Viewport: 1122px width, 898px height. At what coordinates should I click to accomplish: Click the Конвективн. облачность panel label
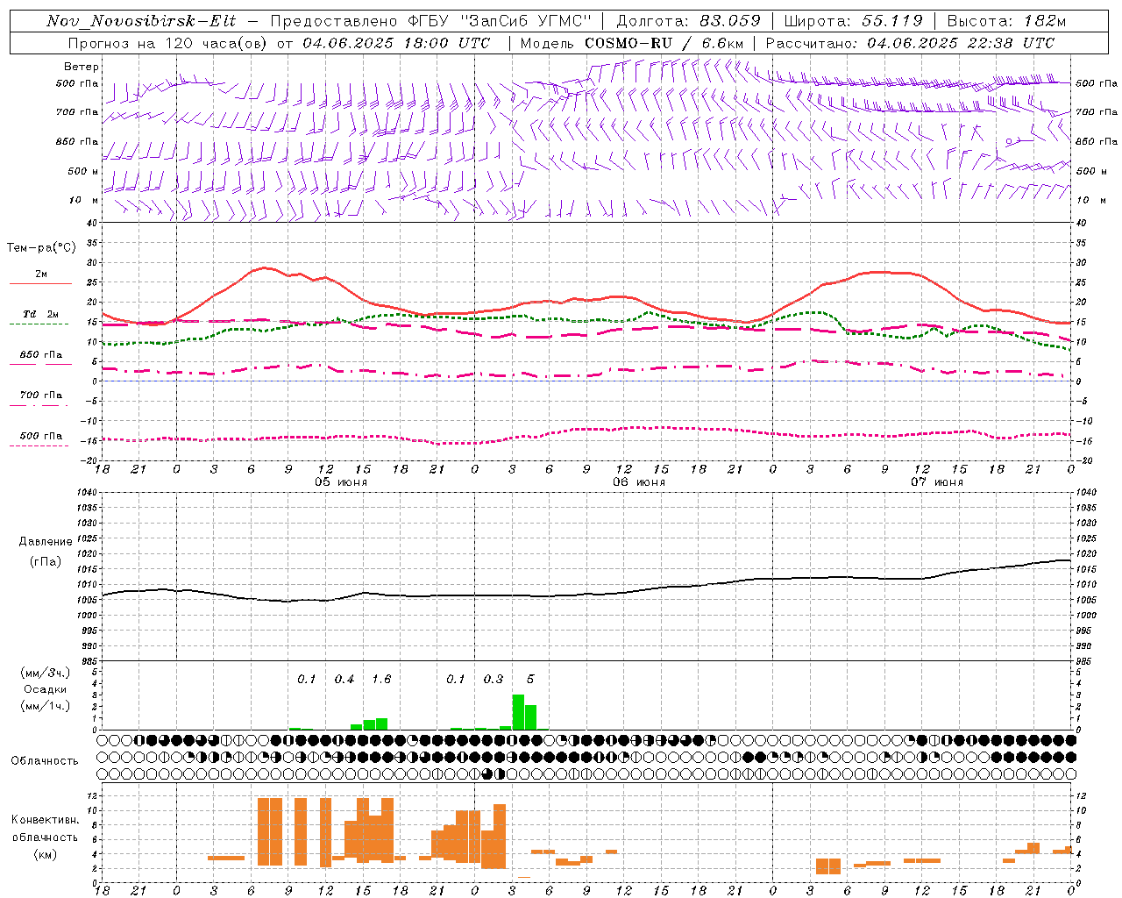pyautogui.click(x=45, y=829)
